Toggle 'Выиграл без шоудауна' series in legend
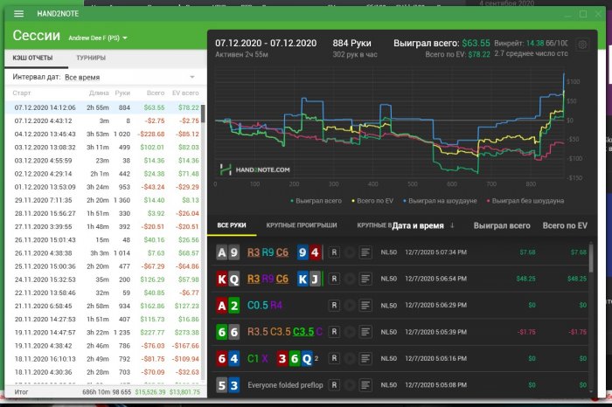 pyautogui.click(x=525, y=201)
